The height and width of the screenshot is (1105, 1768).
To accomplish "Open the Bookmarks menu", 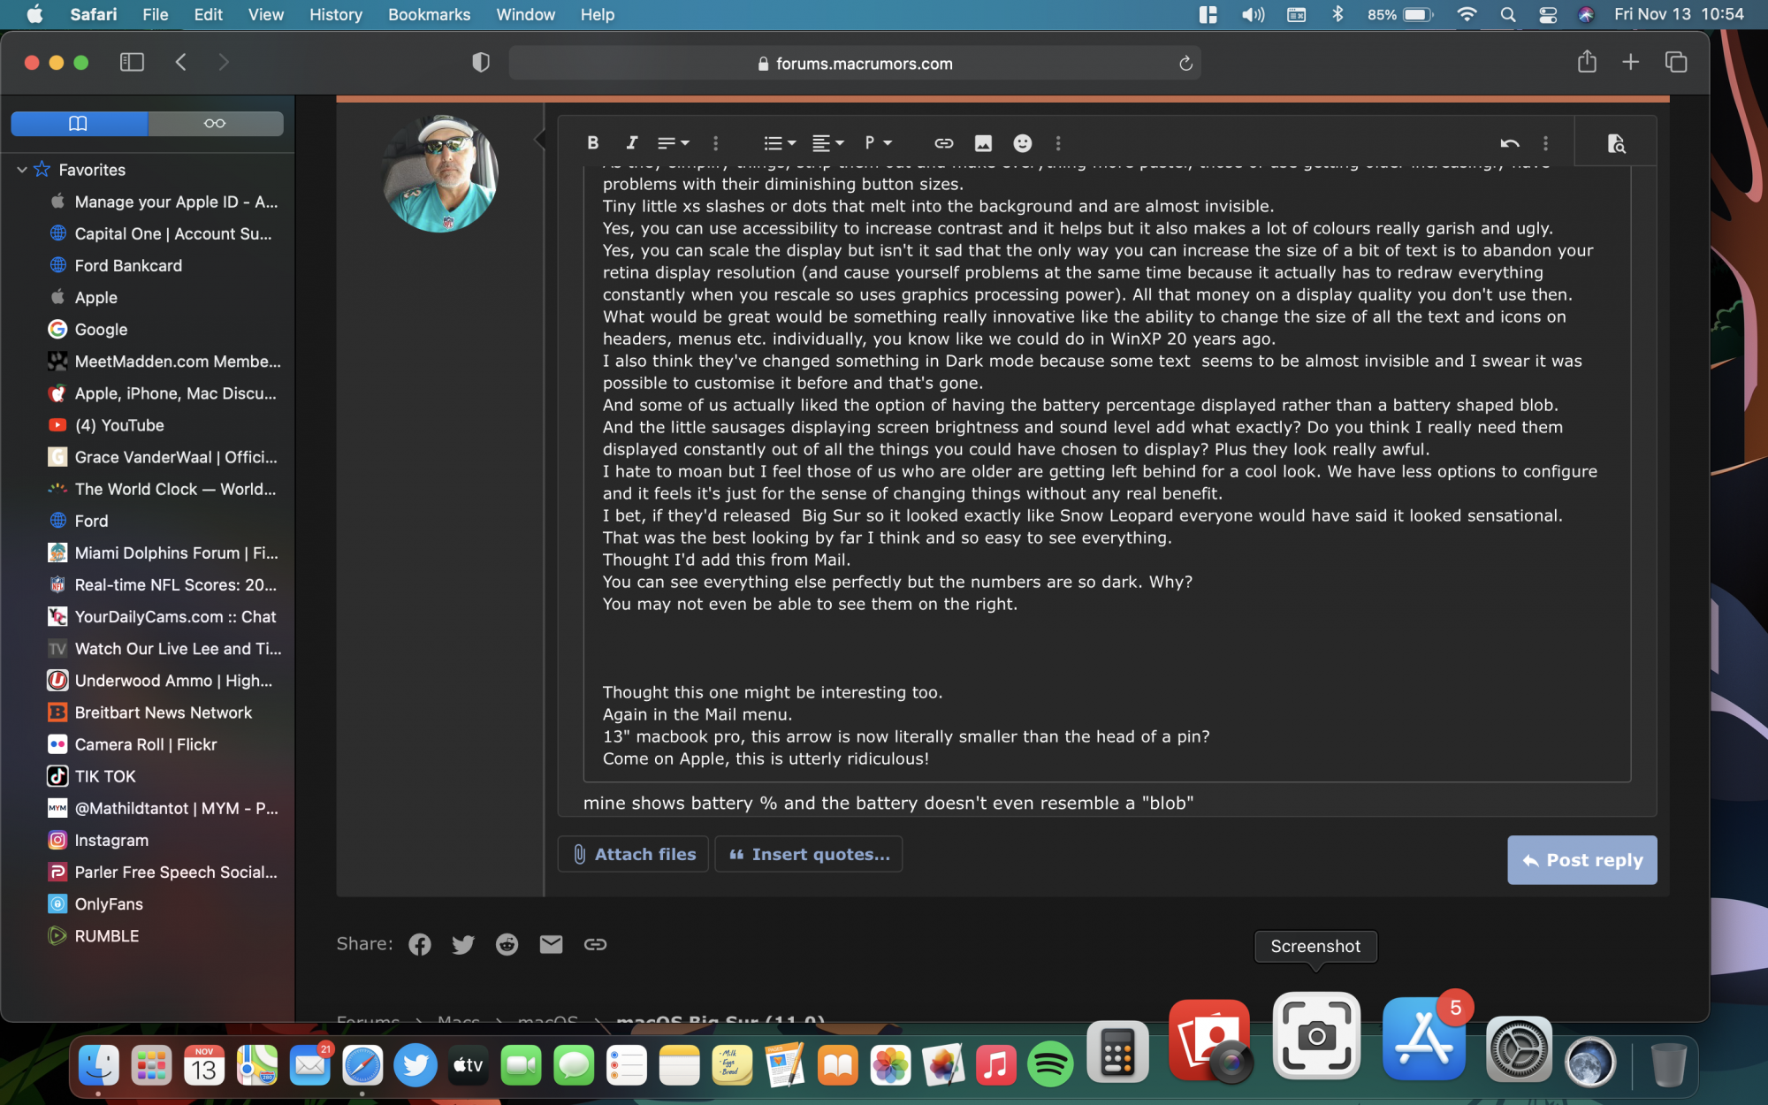I will click(429, 14).
